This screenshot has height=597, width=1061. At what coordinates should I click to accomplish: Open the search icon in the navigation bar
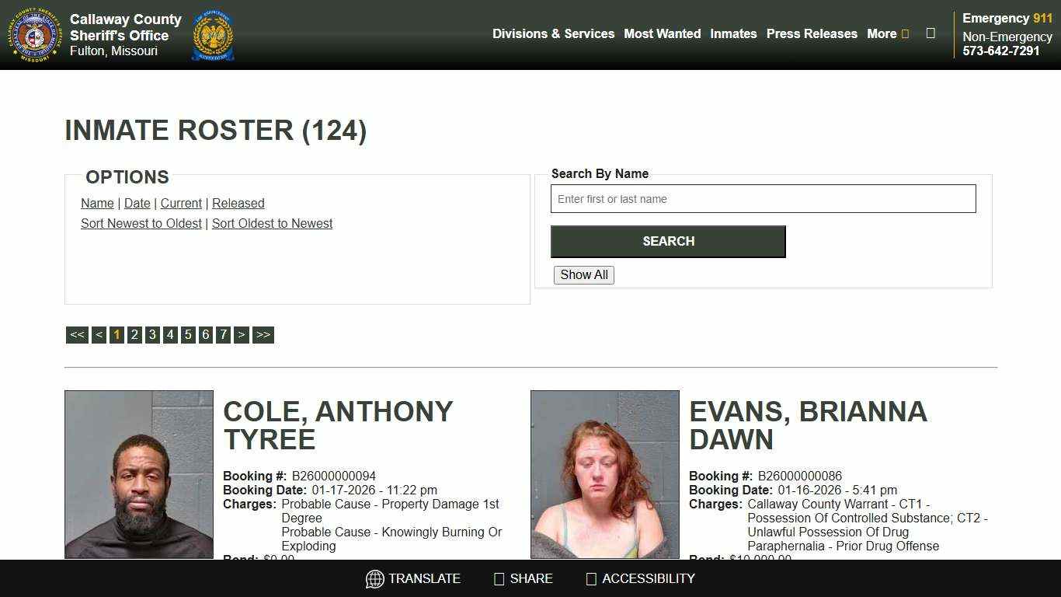point(930,33)
